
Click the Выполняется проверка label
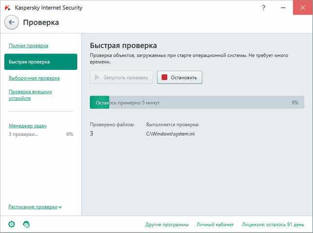click(173, 125)
